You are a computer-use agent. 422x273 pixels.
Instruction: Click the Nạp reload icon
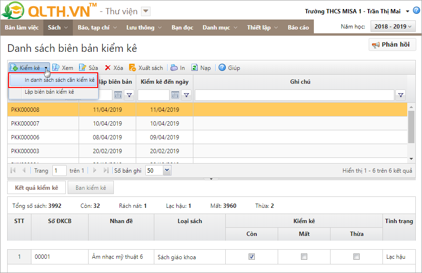195,68
